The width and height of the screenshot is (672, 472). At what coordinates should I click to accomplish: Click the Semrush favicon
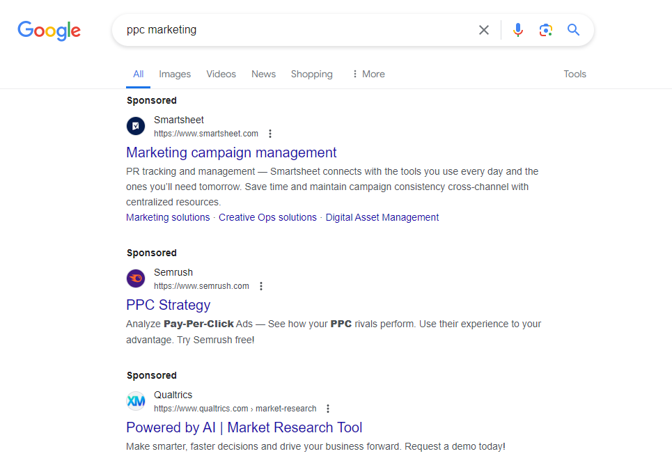[x=136, y=278]
